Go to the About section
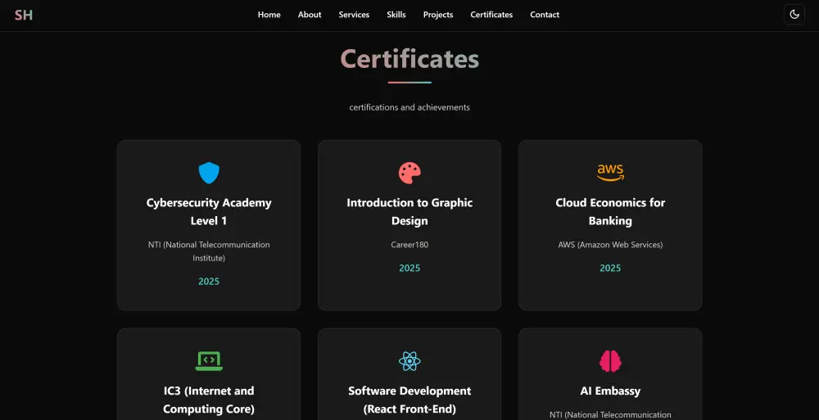Image resolution: width=819 pixels, height=420 pixels. click(x=310, y=15)
